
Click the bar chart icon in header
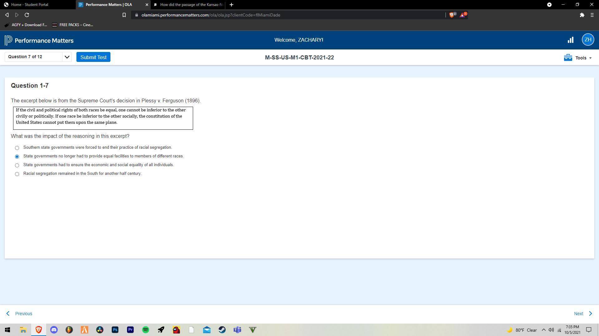pyautogui.click(x=570, y=40)
